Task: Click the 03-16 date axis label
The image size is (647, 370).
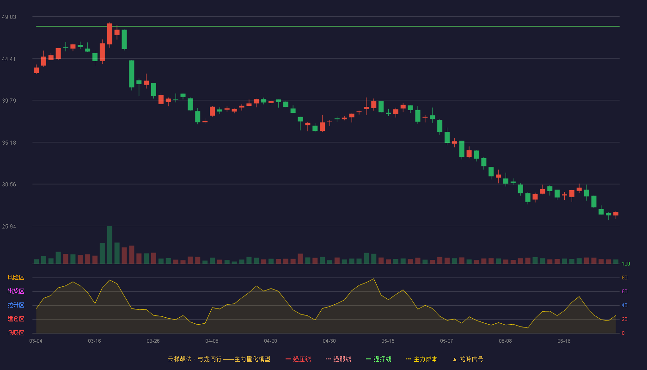Action: tap(94, 341)
